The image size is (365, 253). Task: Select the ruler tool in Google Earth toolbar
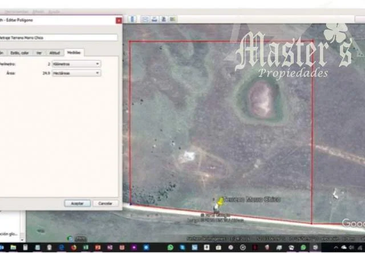click(132, 19)
